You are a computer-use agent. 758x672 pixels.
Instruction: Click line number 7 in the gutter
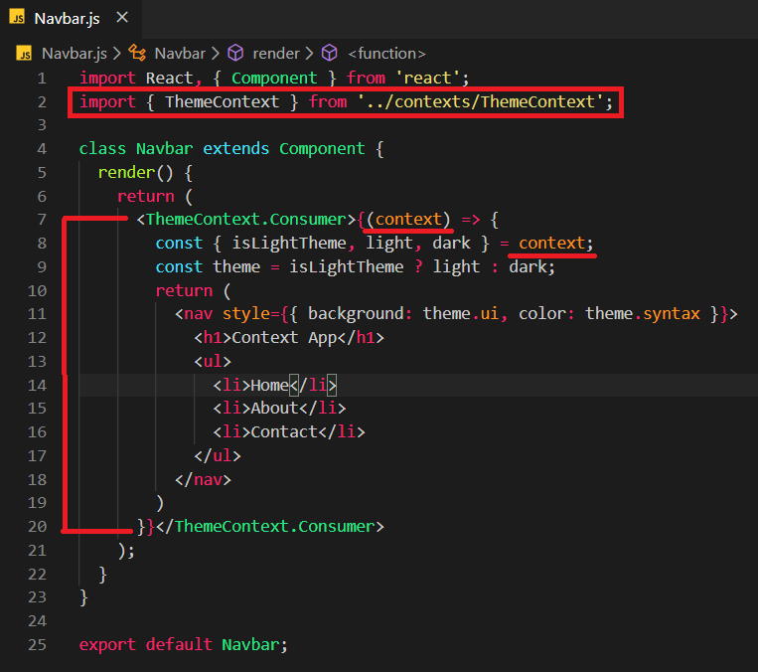click(x=40, y=220)
